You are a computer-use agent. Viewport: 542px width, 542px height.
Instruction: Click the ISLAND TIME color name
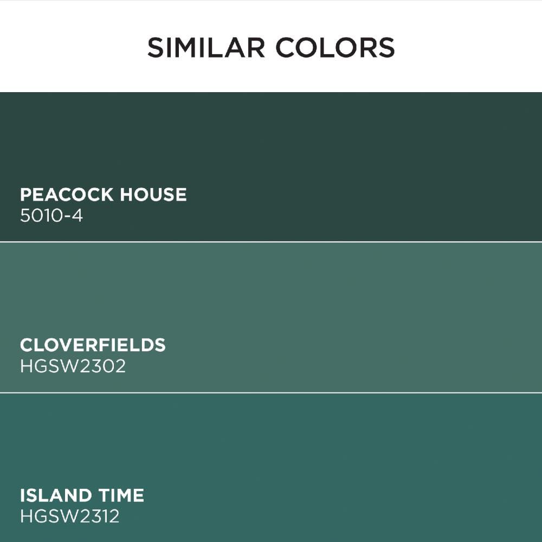click(82, 495)
